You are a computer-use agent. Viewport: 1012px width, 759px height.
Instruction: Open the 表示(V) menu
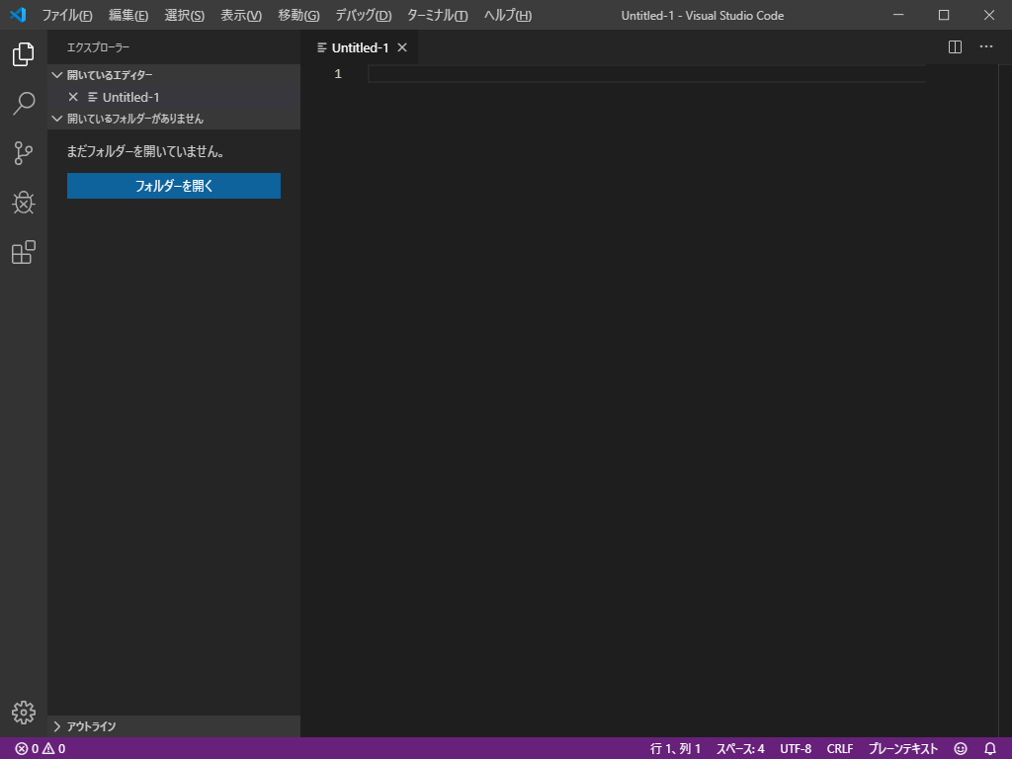click(x=241, y=15)
